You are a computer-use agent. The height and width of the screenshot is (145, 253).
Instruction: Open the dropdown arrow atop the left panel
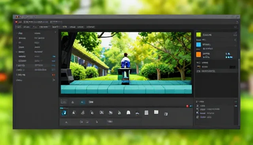55,32
